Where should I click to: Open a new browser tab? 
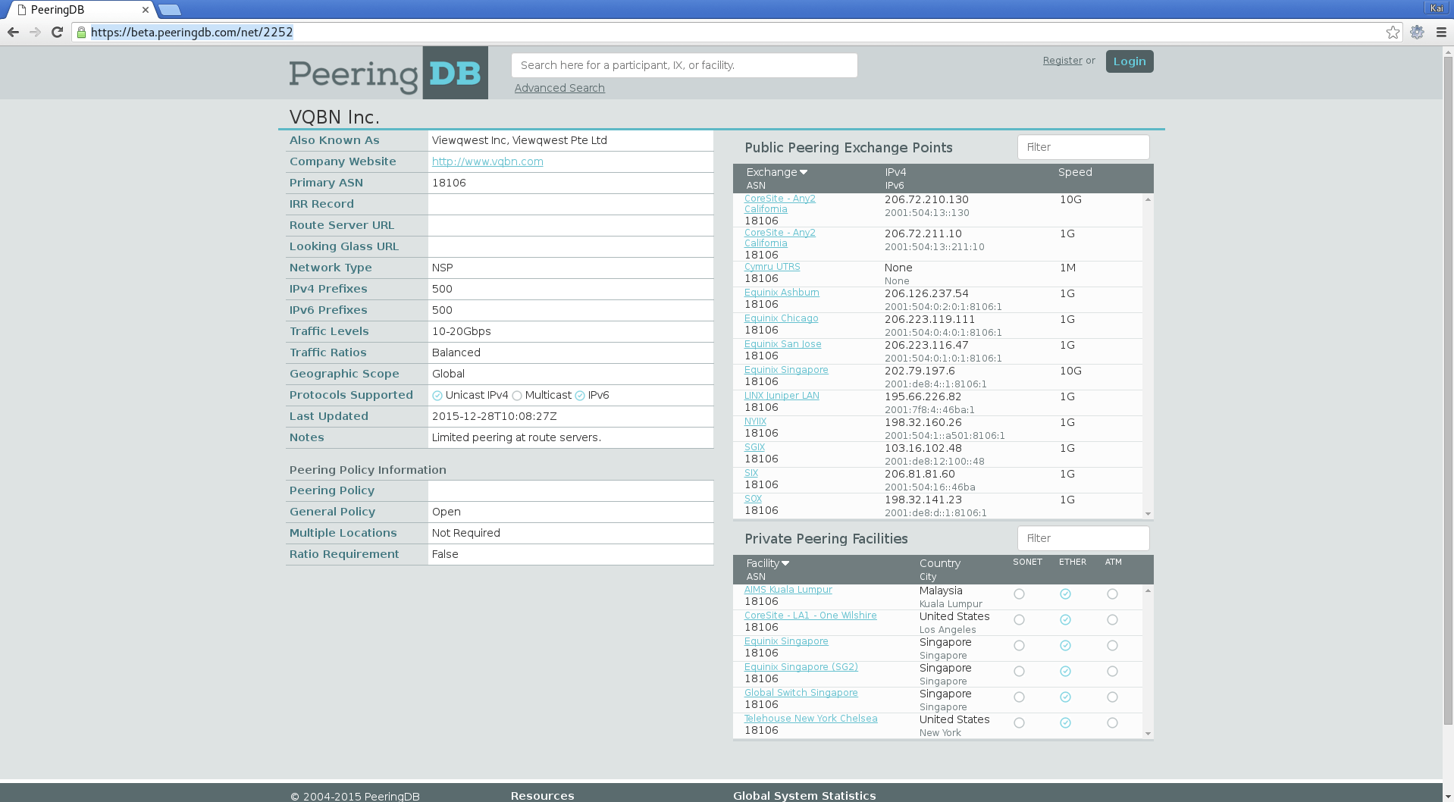[170, 10]
